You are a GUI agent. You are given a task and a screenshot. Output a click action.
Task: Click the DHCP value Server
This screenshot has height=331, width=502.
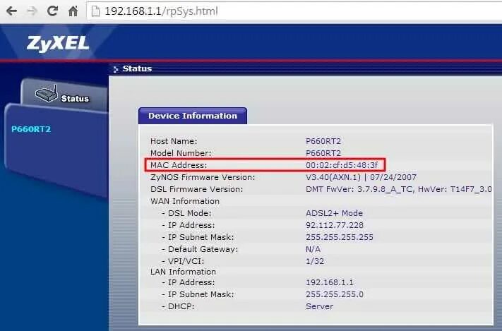tap(319, 306)
